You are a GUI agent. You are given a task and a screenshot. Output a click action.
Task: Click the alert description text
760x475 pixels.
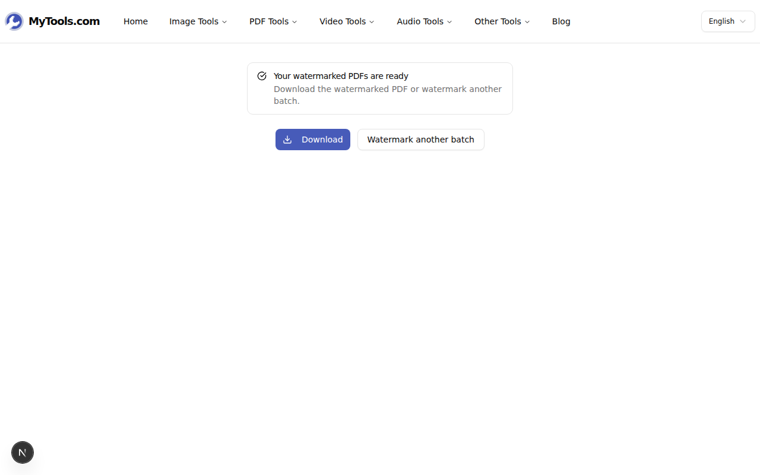point(387,95)
